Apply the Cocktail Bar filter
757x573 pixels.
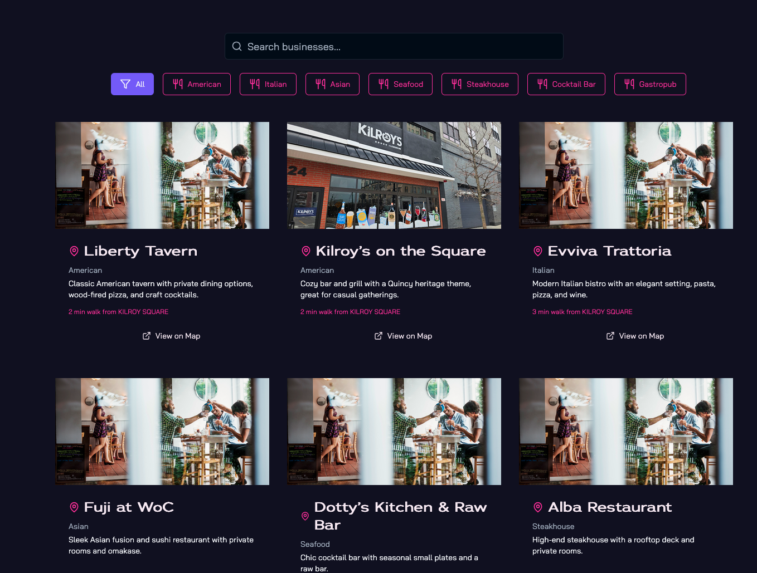(x=566, y=84)
